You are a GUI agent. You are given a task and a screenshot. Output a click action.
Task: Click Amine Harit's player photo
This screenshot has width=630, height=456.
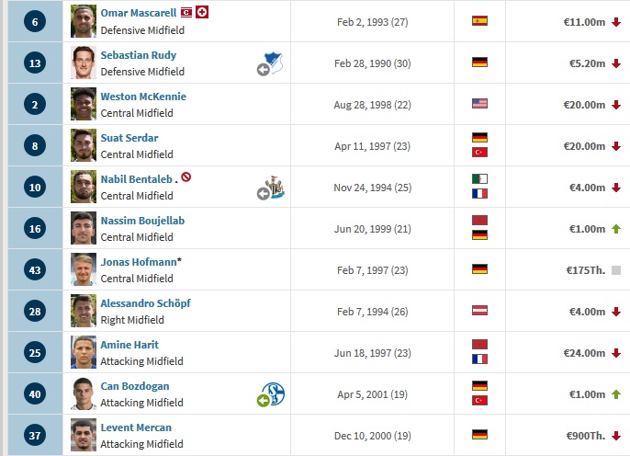point(84,352)
